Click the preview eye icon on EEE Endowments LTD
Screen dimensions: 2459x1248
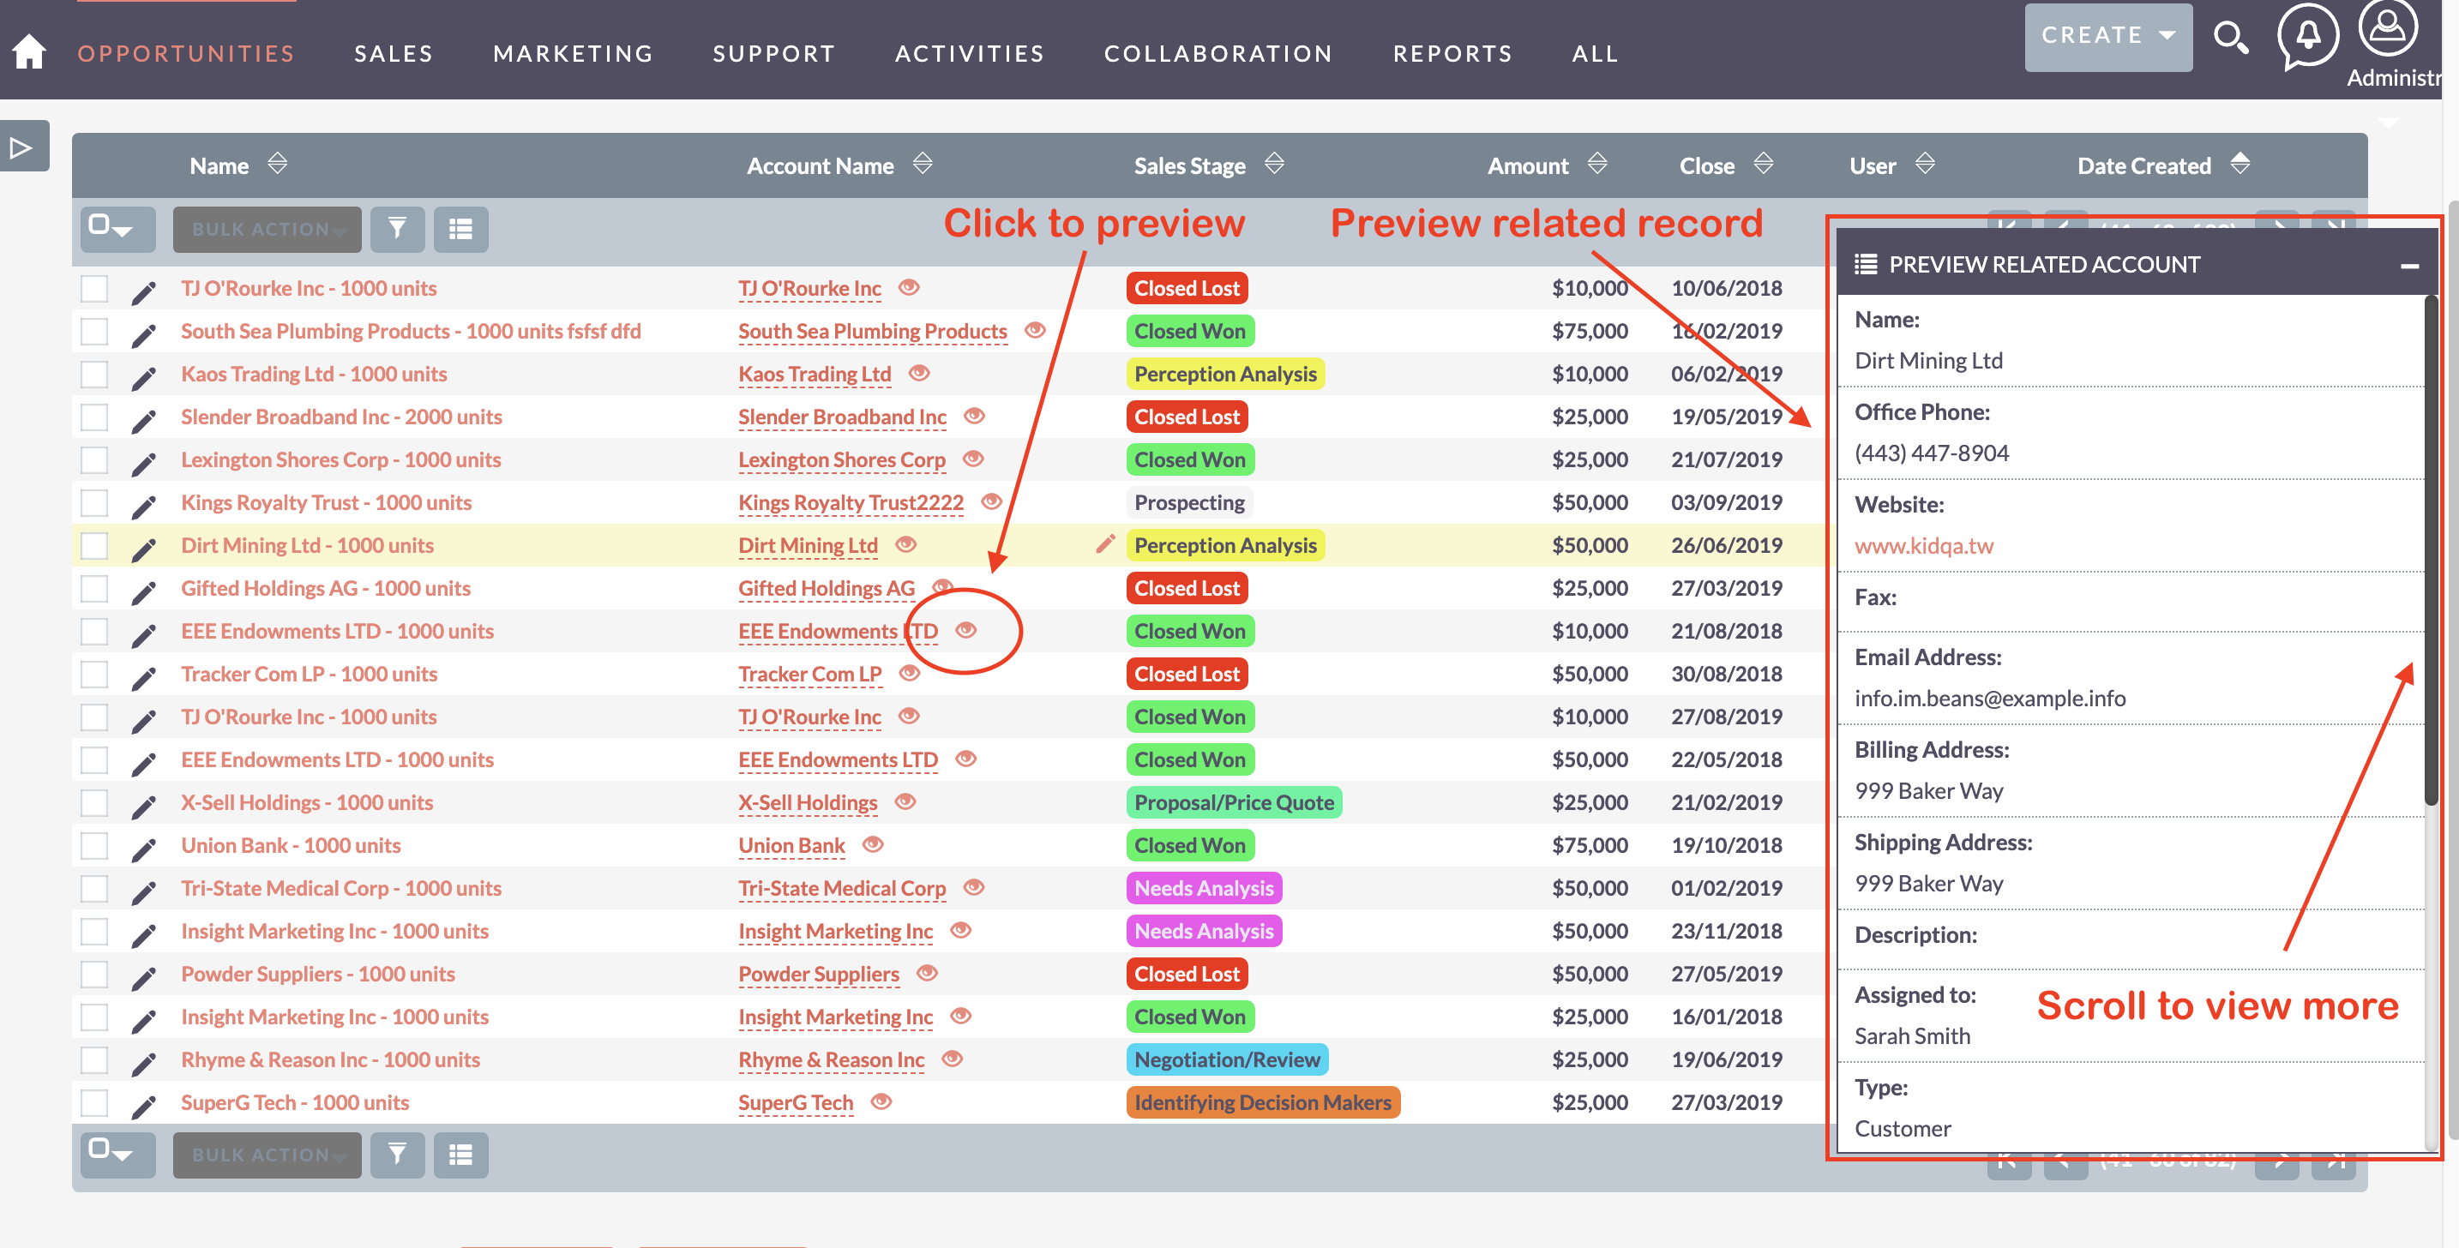click(x=968, y=629)
